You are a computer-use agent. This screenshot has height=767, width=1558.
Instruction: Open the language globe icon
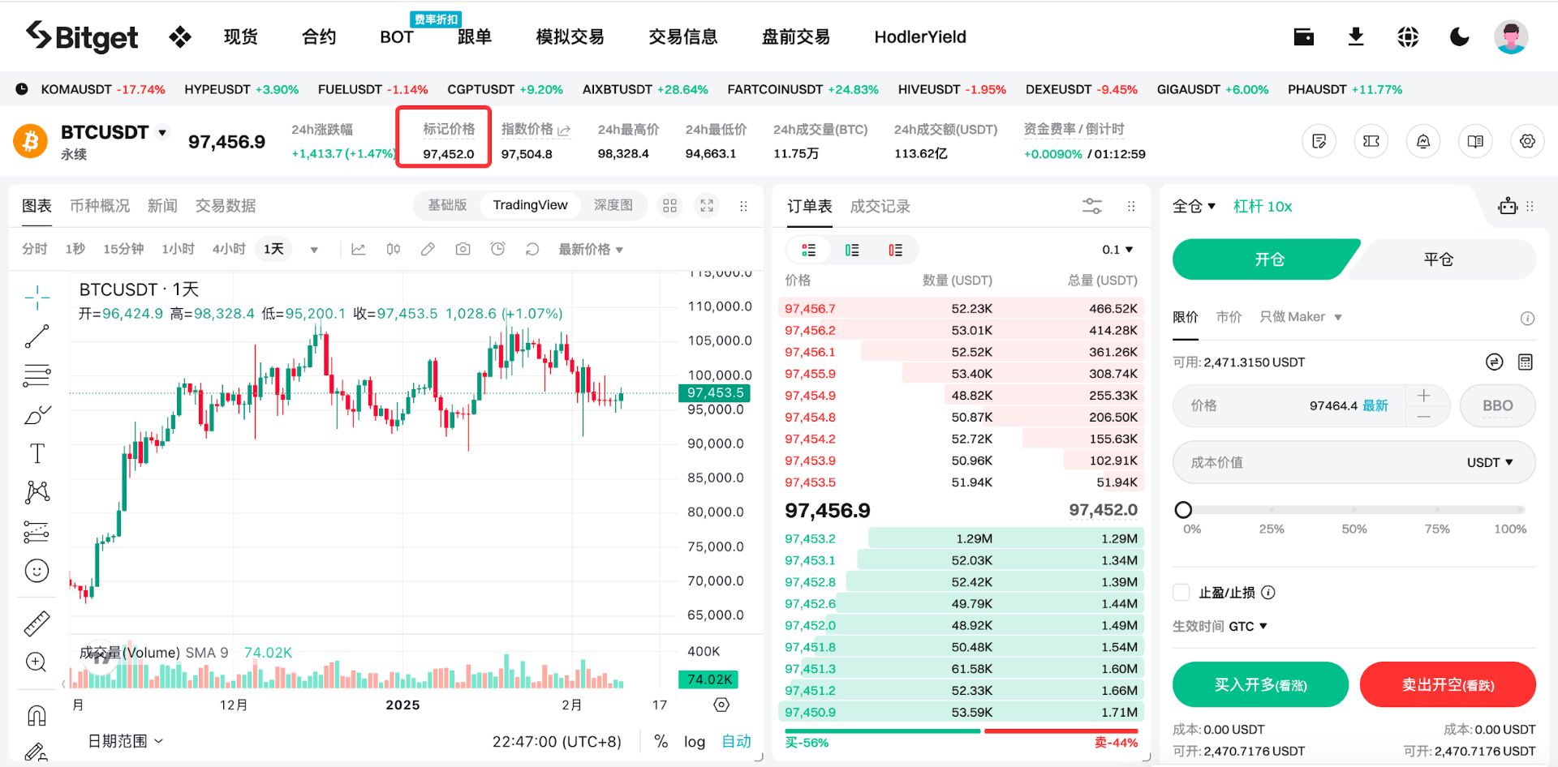[x=1408, y=36]
